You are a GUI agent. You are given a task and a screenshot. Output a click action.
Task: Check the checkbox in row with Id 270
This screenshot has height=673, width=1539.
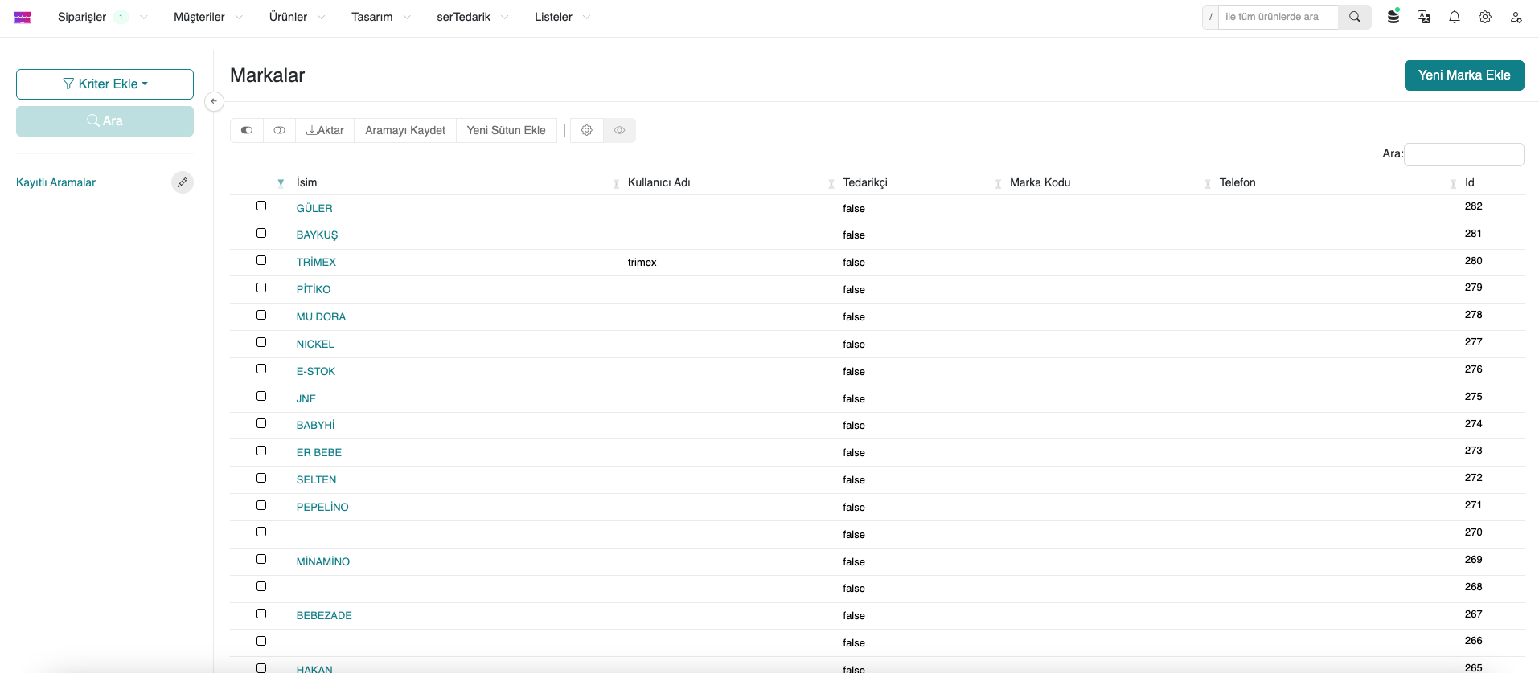[261, 532]
